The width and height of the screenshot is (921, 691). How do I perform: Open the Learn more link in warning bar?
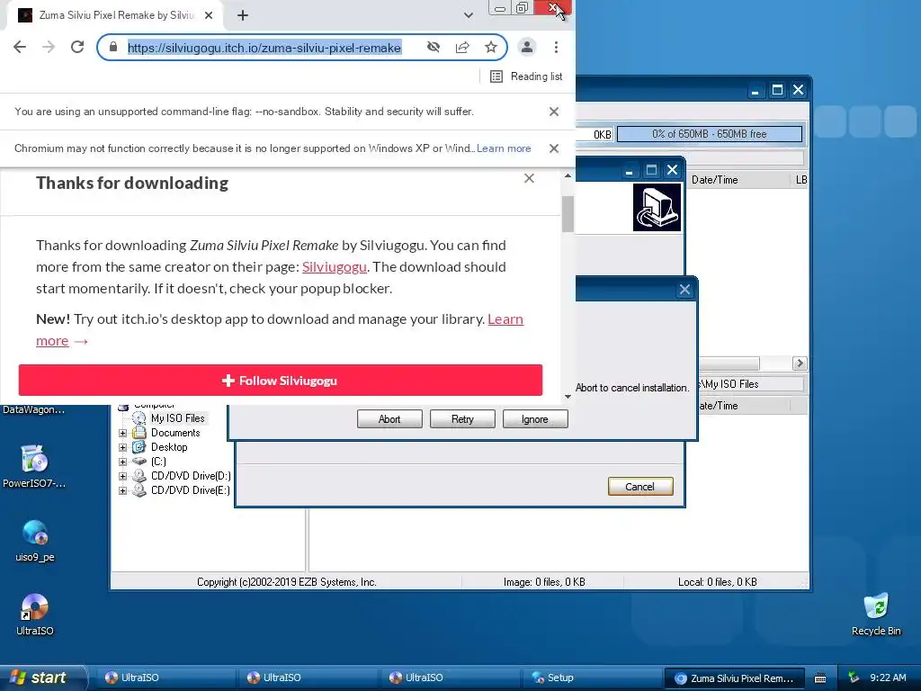click(504, 148)
